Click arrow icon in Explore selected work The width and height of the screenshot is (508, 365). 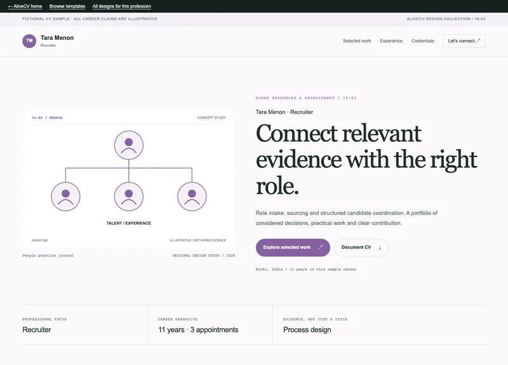321,247
